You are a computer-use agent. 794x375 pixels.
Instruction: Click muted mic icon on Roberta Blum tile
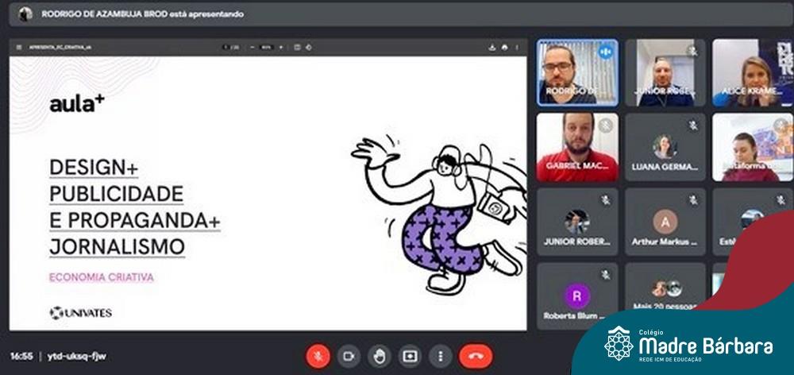pyautogui.click(x=605, y=274)
